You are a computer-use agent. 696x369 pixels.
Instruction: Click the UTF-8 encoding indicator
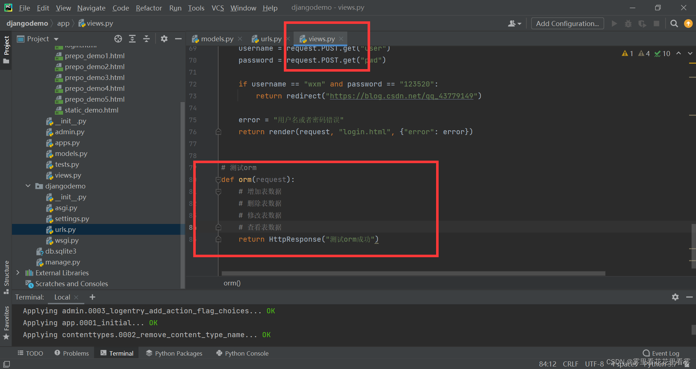click(594, 364)
